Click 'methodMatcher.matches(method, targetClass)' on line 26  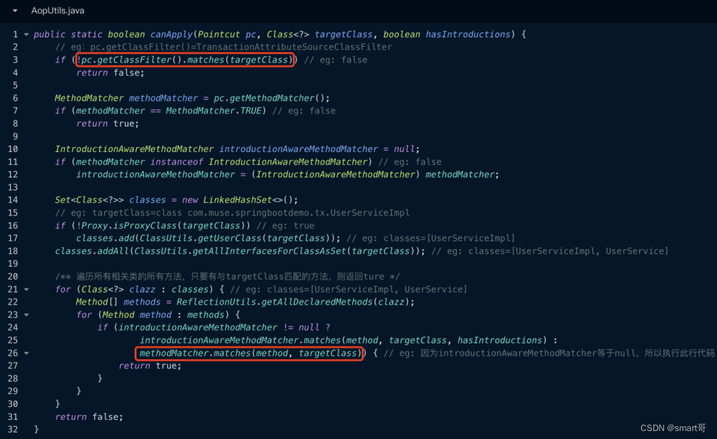(x=250, y=353)
